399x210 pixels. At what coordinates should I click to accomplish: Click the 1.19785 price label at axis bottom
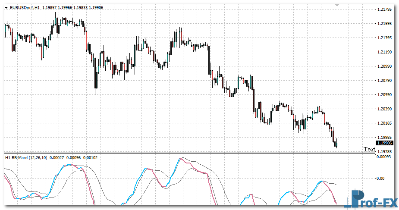tap(384, 151)
